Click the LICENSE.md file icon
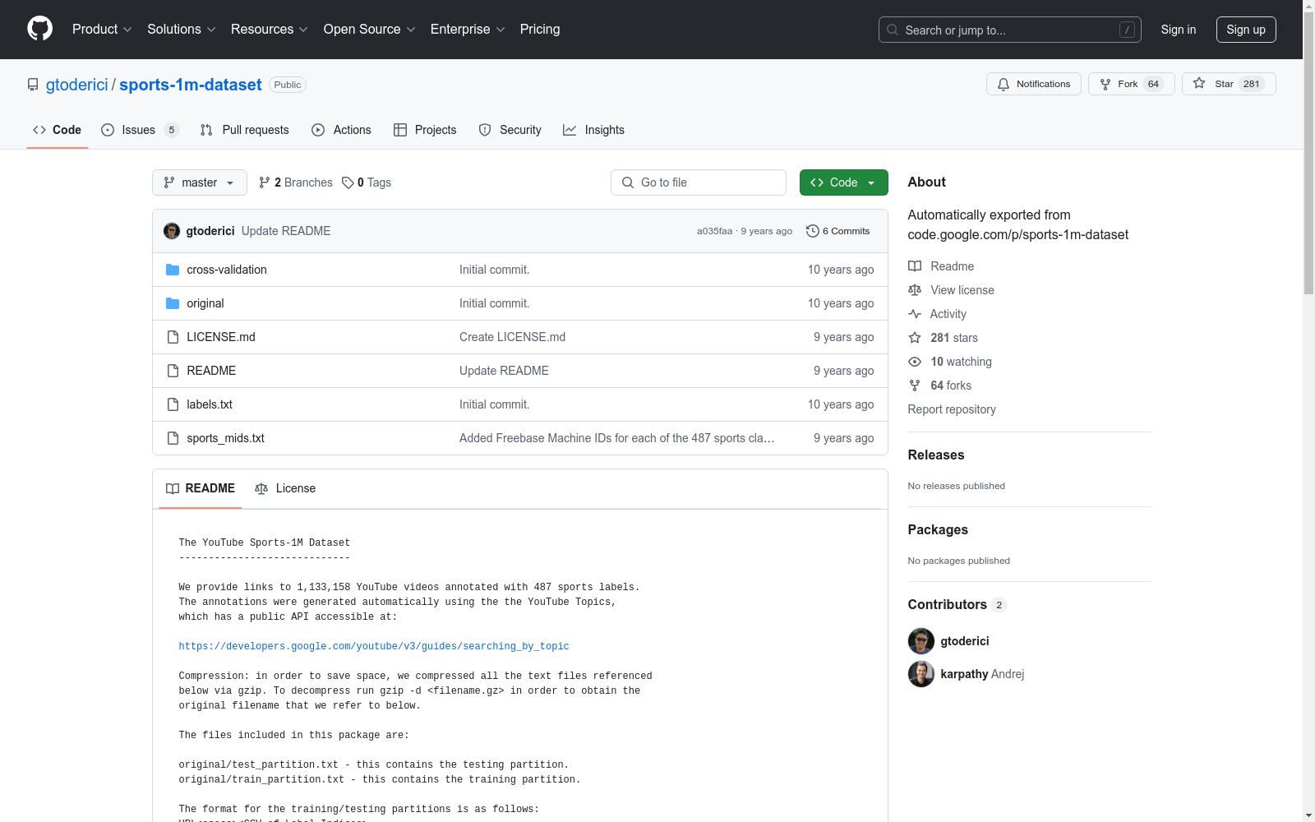 (x=173, y=337)
